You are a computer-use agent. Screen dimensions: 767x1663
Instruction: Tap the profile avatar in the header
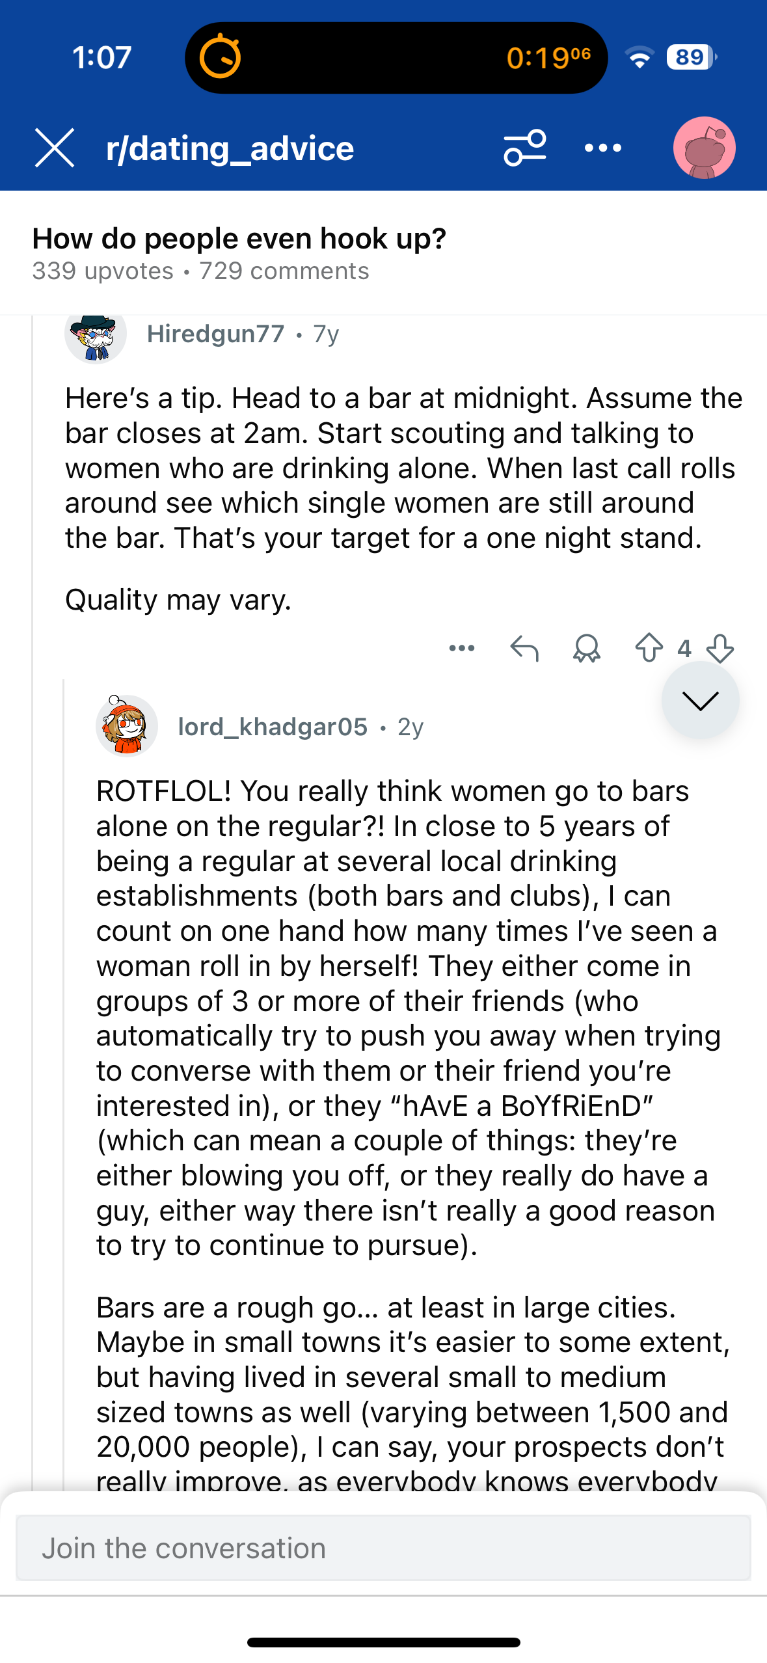pyautogui.click(x=704, y=148)
